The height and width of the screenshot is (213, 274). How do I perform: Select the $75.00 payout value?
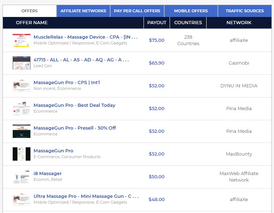157,40
